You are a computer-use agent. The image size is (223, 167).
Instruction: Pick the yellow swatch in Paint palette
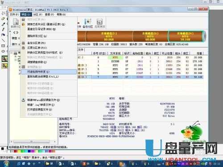19,151
